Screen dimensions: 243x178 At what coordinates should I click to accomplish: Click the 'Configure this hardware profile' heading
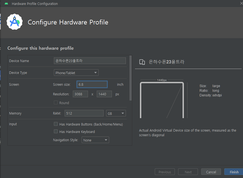pos(40,48)
